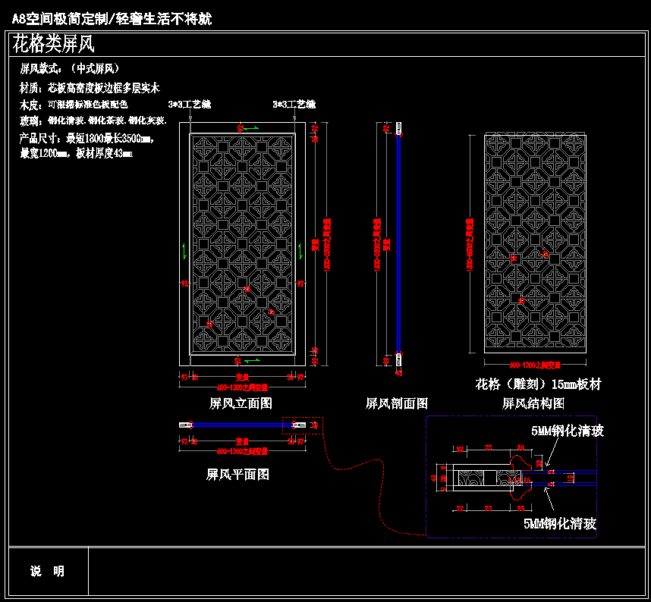Select the right 3*3工艺缝 annotation
The height and width of the screenshot is (602, 651).
tap(294, 103)
